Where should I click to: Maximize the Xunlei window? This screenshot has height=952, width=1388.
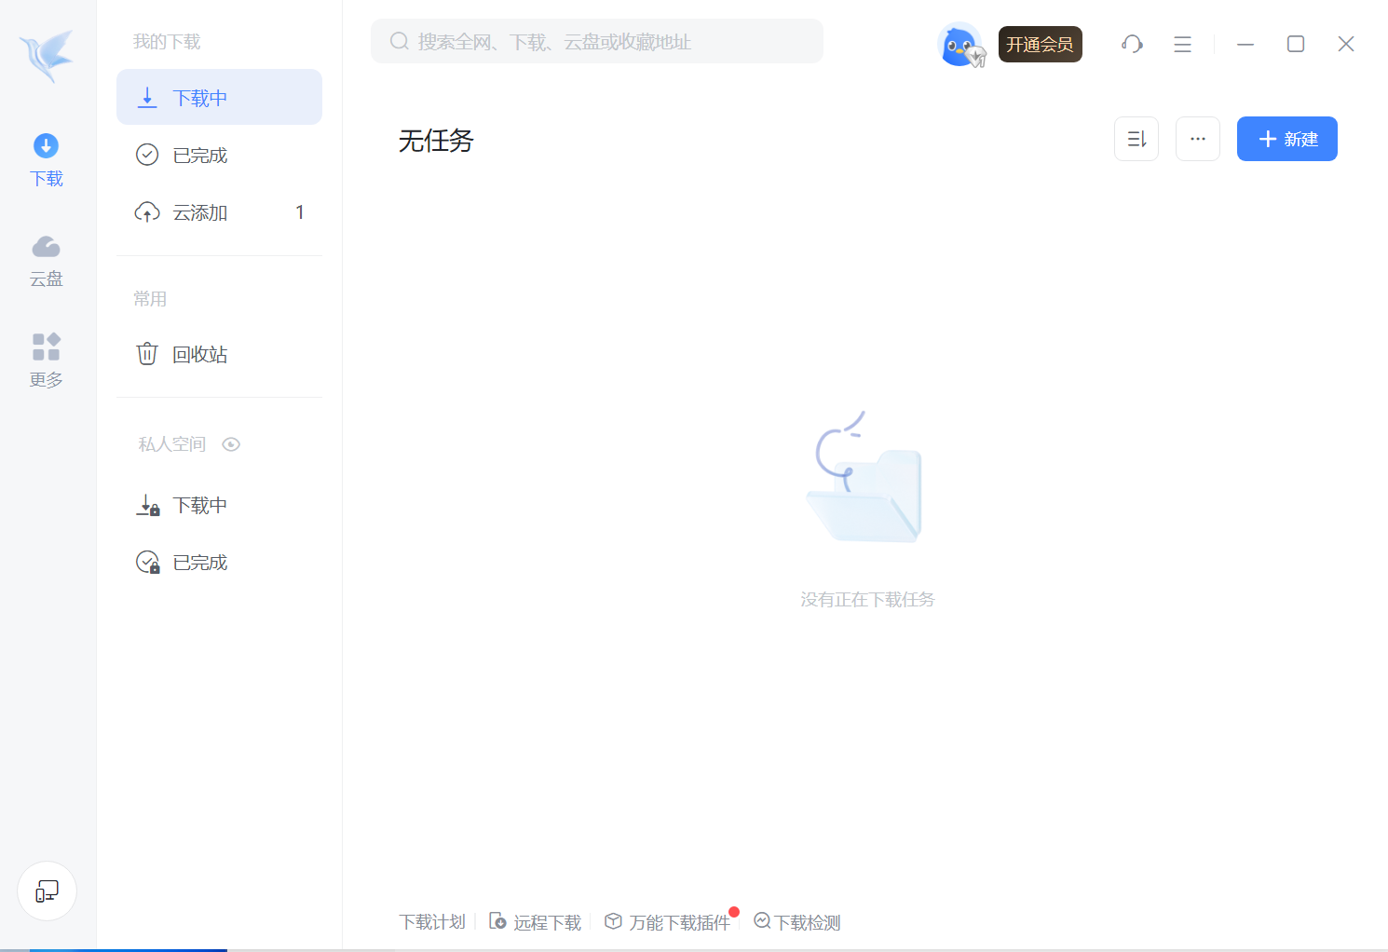click(x=1296, y=44)
